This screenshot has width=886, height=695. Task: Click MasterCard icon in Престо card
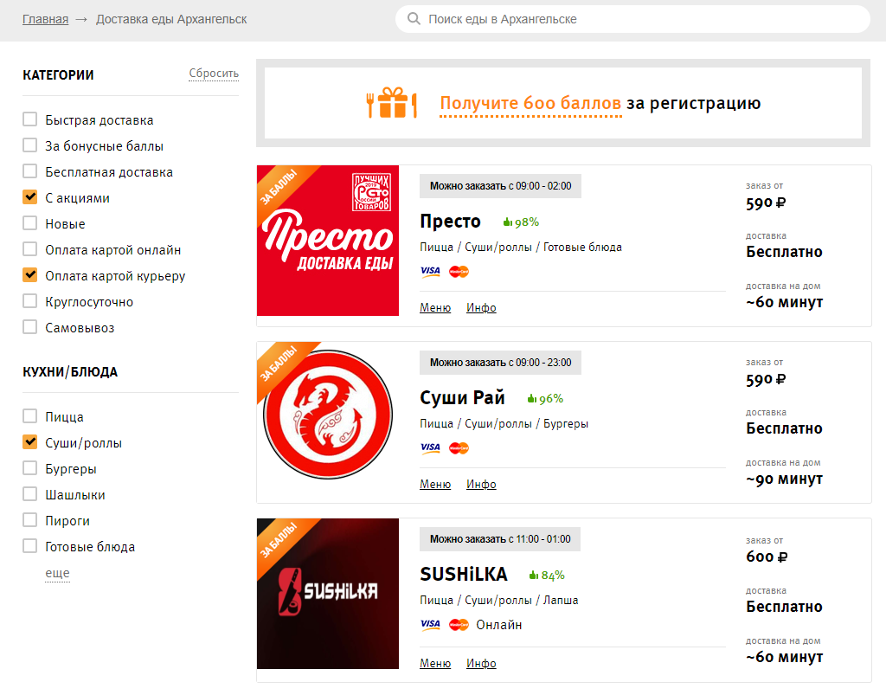[459, 272]
